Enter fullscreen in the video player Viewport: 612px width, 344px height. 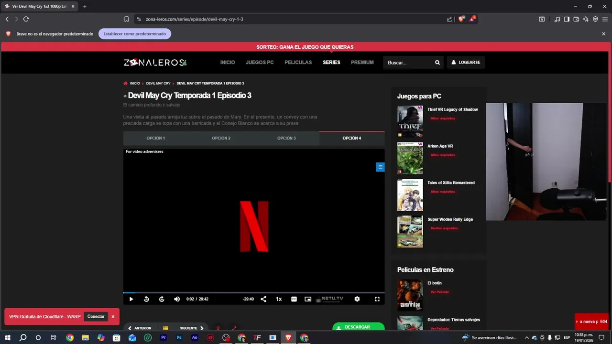[377, 299]
